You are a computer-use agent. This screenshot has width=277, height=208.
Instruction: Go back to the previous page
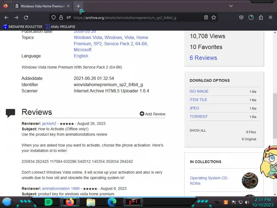pyautogui.click(x=6, y=18)
